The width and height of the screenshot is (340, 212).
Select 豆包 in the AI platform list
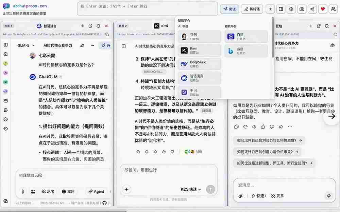pos(199,37)
